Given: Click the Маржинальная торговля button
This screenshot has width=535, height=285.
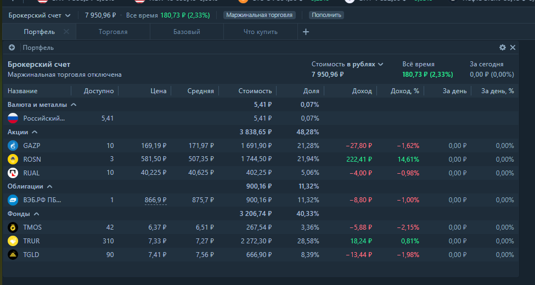Looking at the screenshot, I should 260,15.
